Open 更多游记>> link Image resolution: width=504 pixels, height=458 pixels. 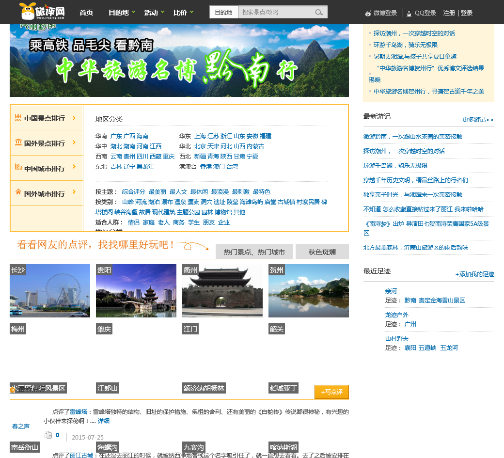point(478,120)
